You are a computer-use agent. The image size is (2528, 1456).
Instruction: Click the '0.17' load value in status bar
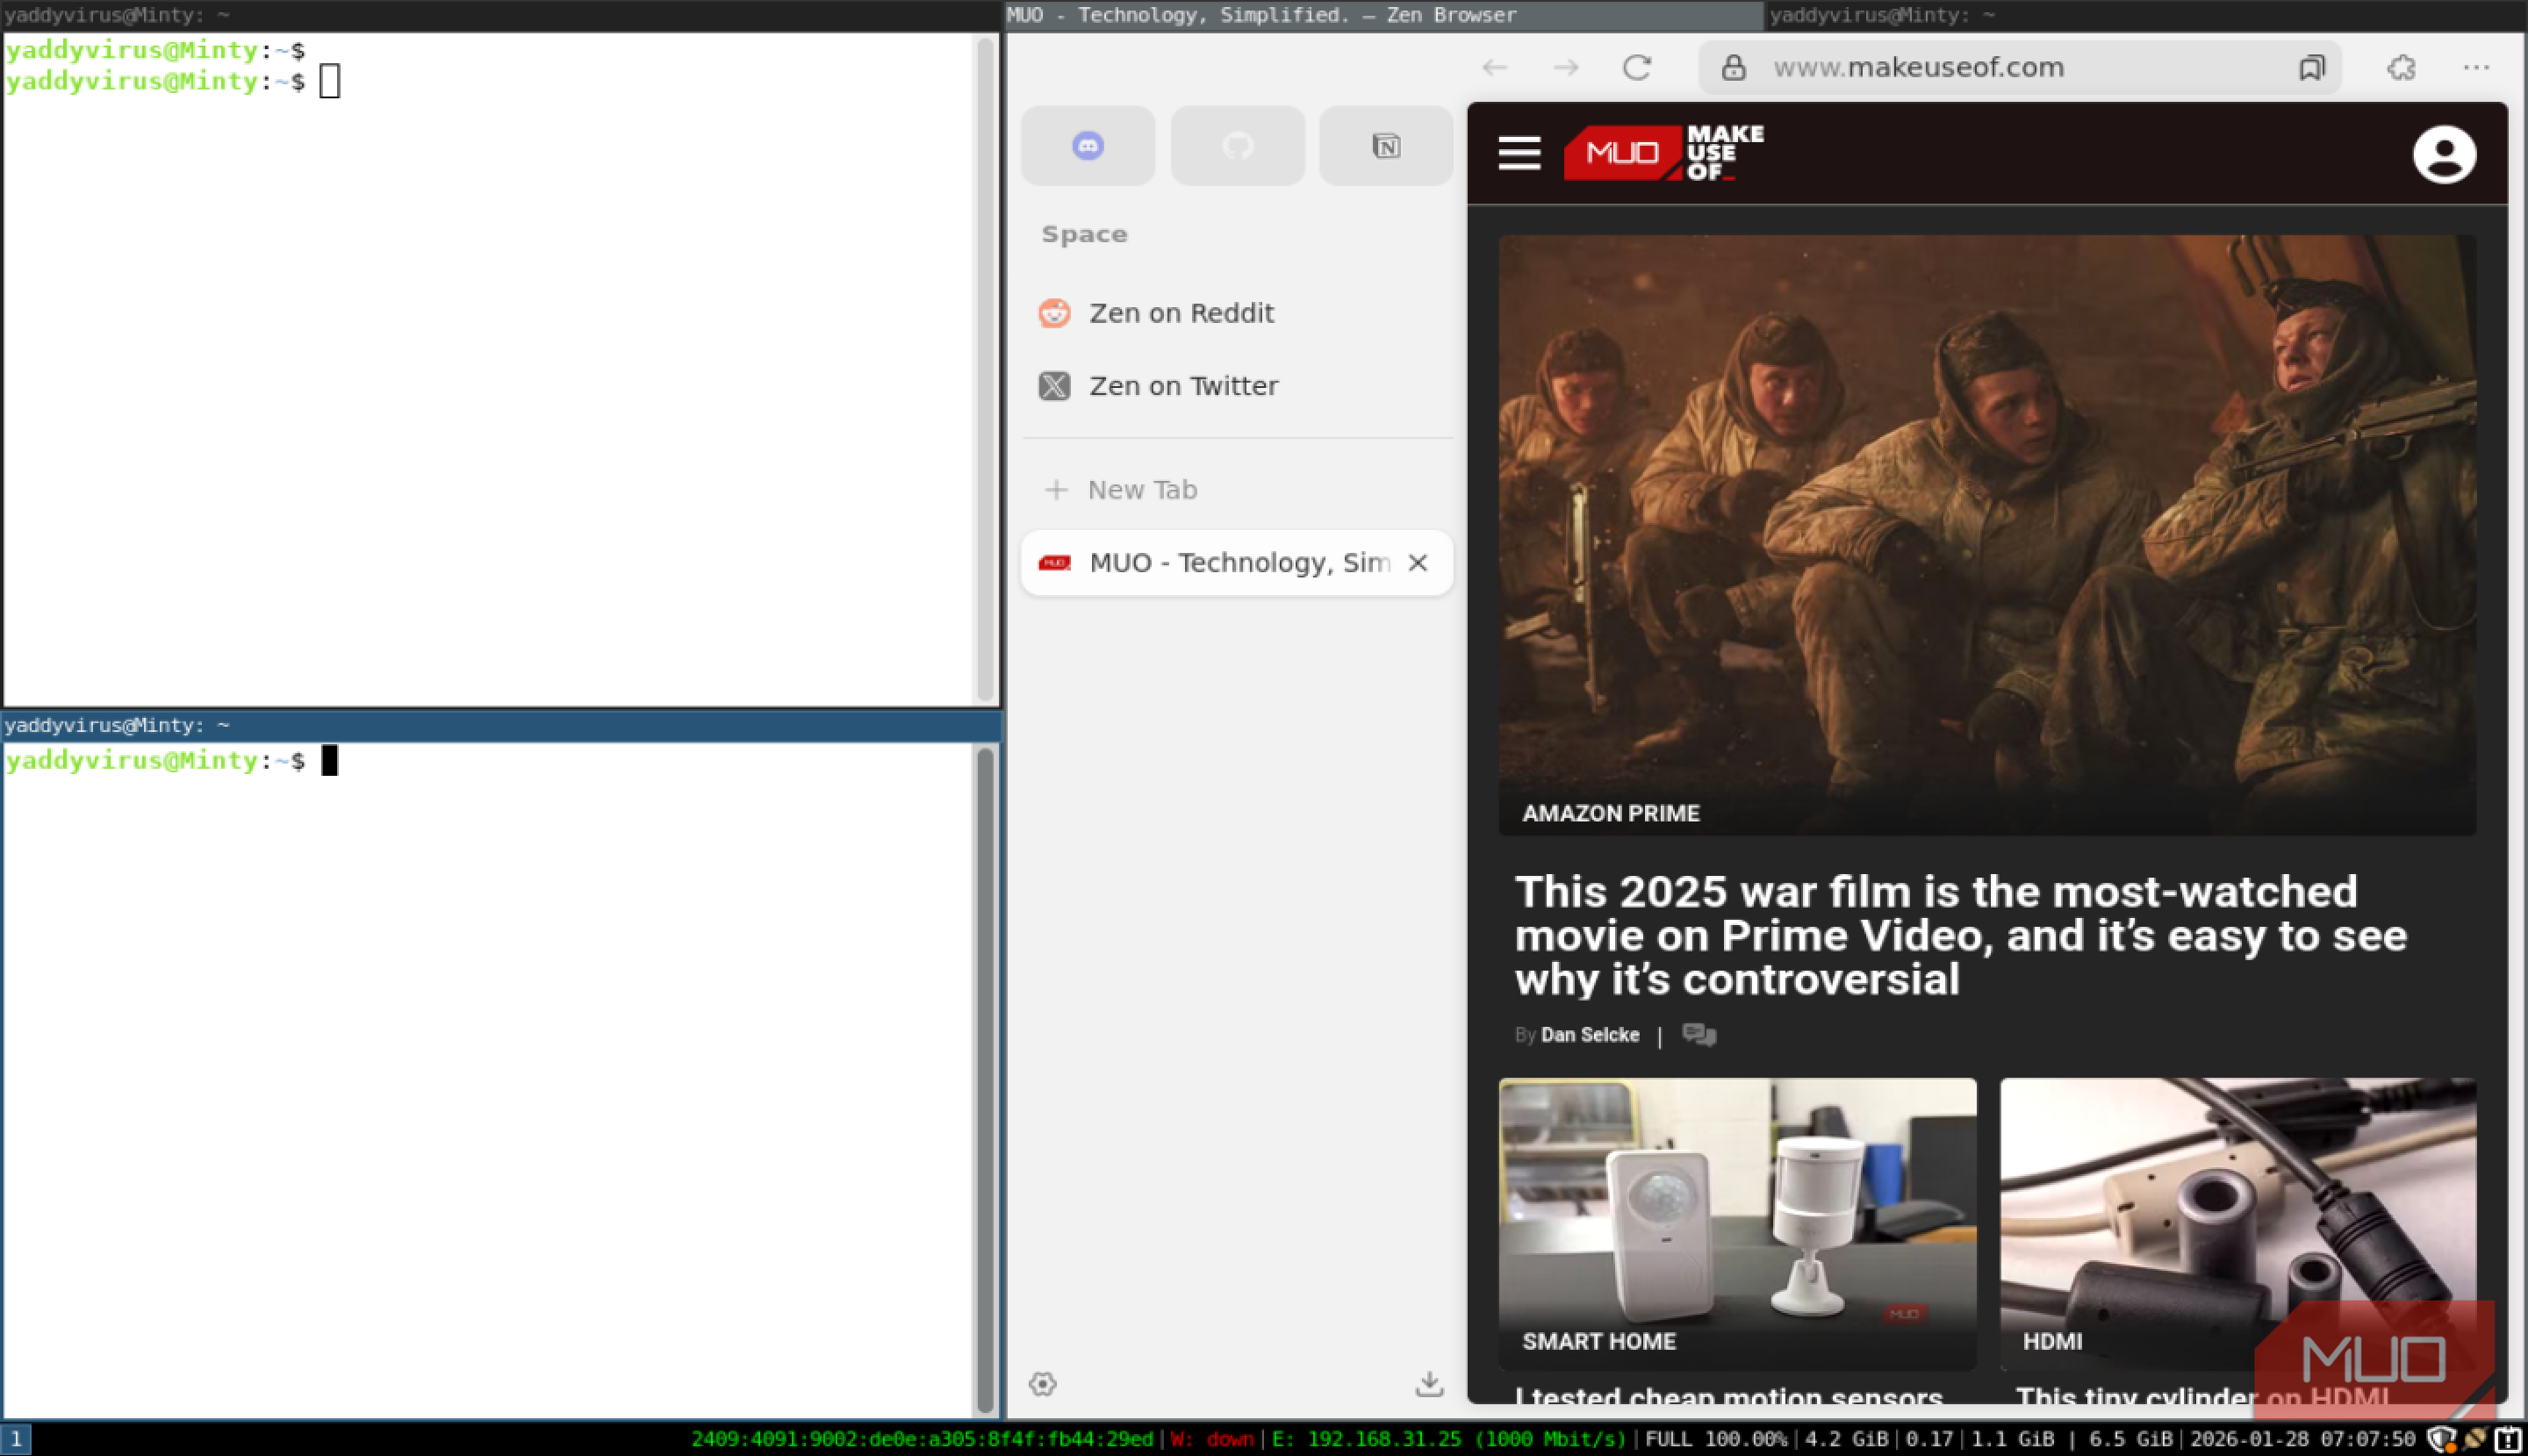pyautogui.click(x=1929, y=1440)
